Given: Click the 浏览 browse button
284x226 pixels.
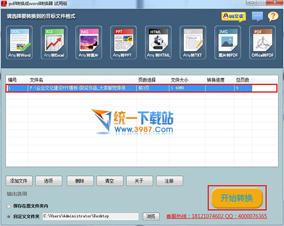Looking at the screenshot, I should coord(150,217).
